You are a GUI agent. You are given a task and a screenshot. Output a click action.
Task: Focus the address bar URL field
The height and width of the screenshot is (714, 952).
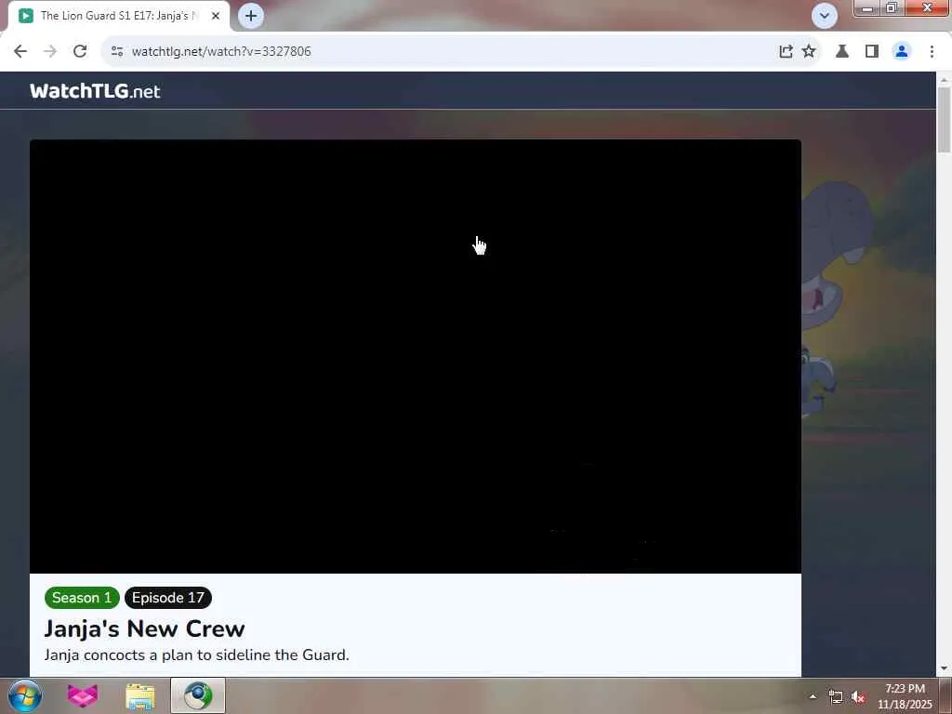tap(449, 52)
